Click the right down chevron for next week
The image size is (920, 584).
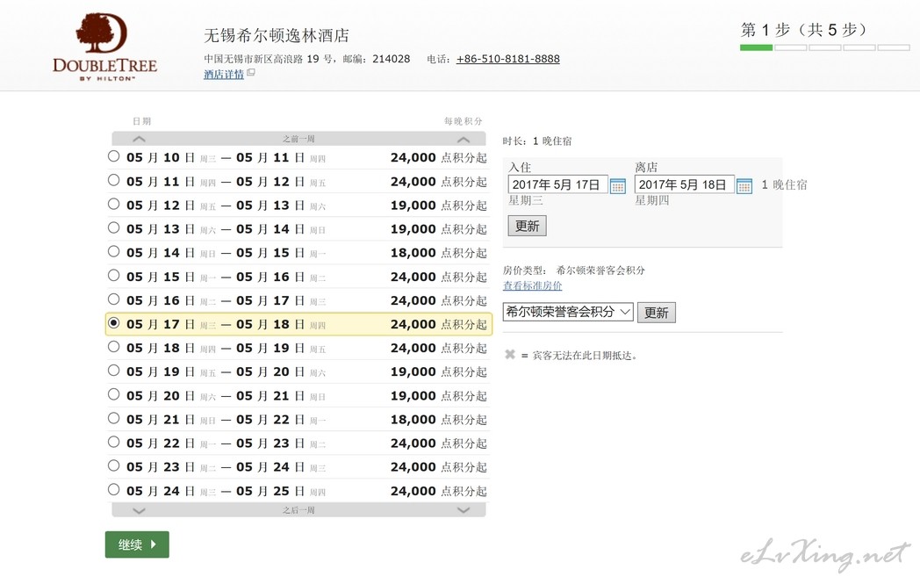pos(464,510)
